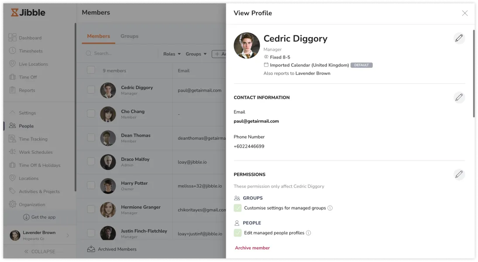Screen dimensions: 478x262
Task: Click the Permissions section edit pencil
Action: point(459,175)
